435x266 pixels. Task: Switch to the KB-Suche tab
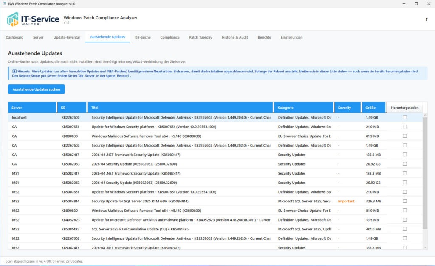click(x=143, y=37)
